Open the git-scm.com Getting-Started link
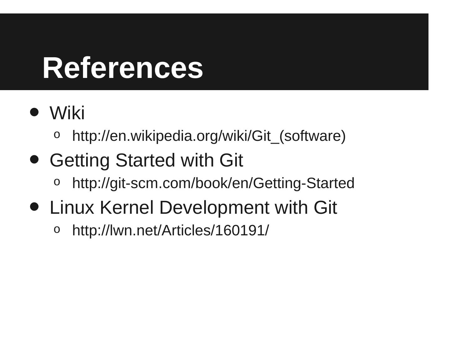 point(213,183)
